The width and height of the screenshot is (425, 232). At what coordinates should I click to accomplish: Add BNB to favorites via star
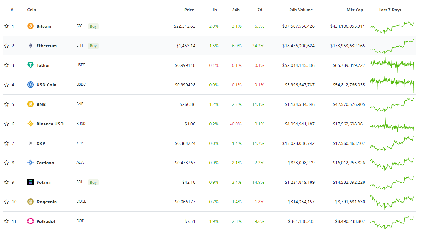tap(6, 104)
